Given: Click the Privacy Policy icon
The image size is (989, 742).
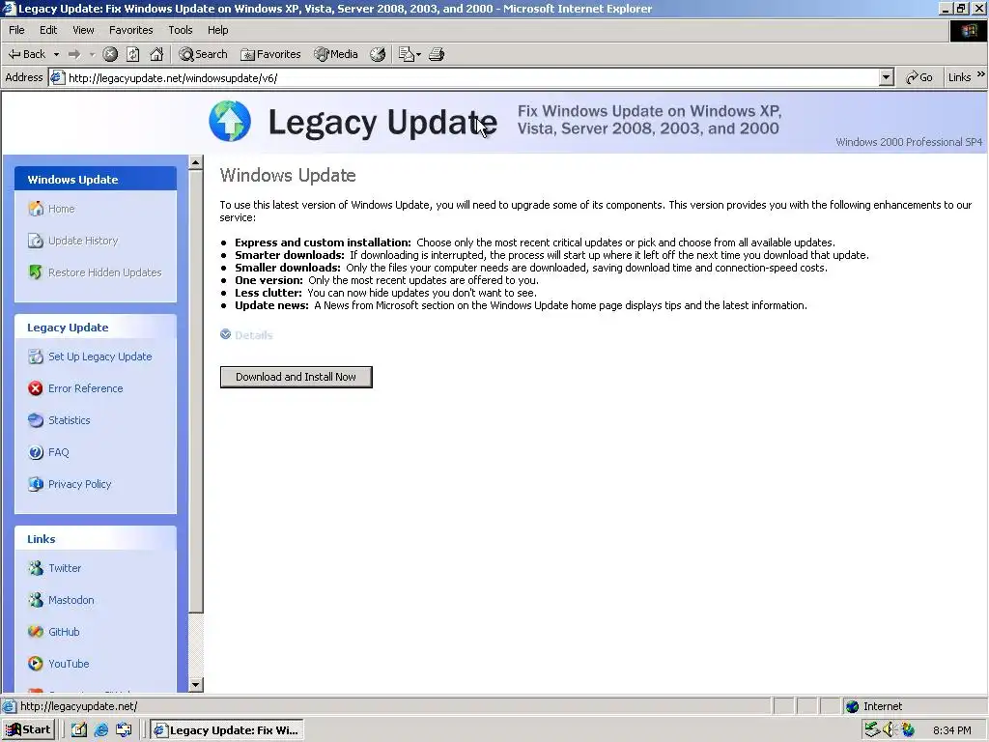Looking at the screenshot, I should [x=36, y=484].
